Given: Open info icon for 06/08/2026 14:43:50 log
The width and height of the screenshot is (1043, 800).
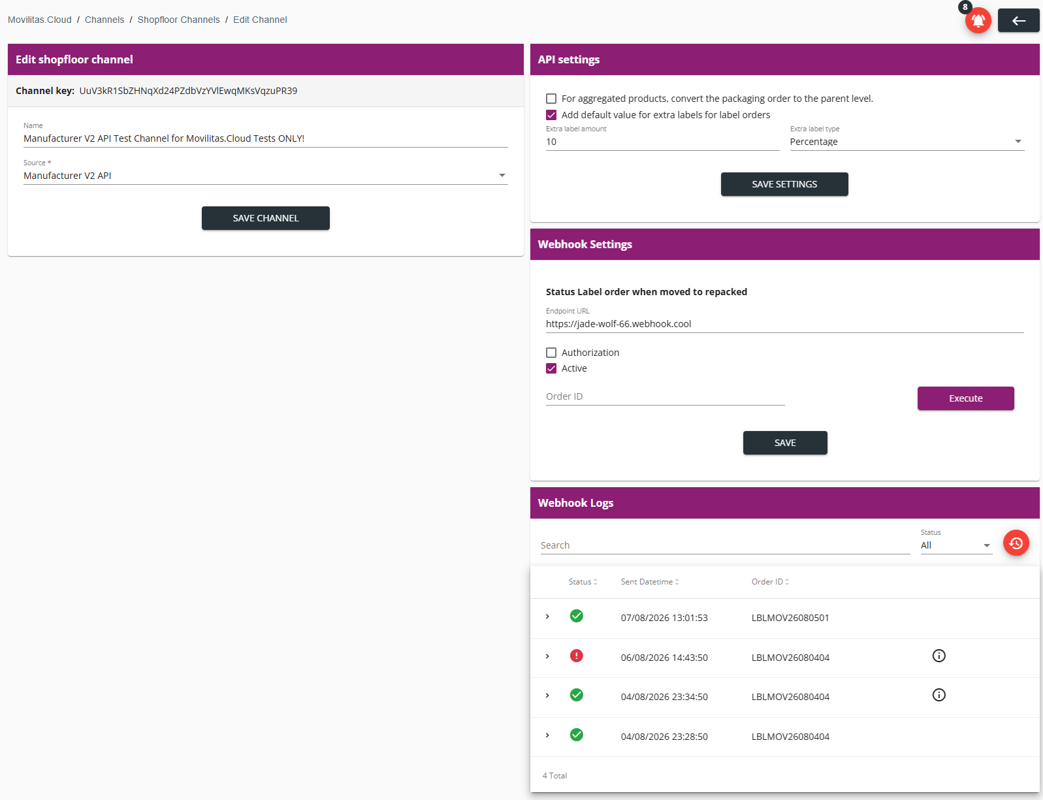Looking at the screenshot, I should [x=939, y=656].
